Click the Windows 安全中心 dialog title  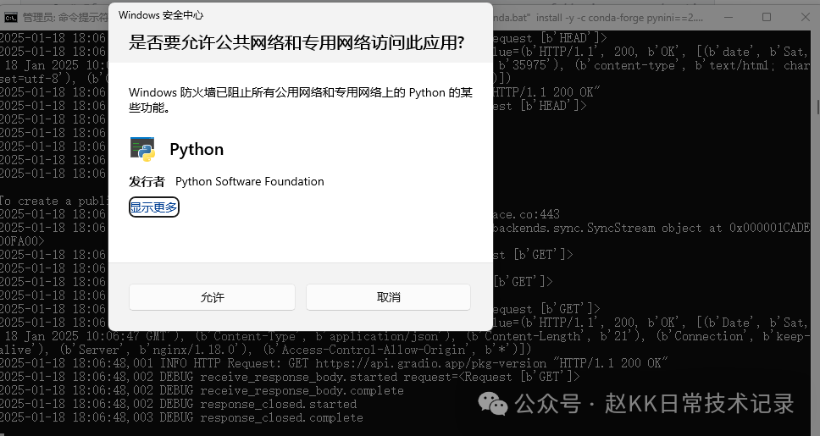[x=161, y=15]
